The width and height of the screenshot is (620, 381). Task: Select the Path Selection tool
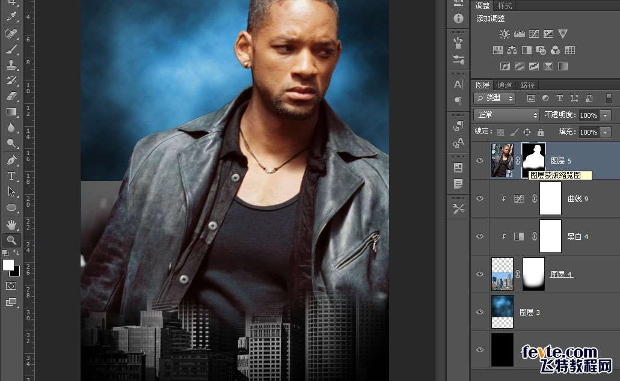[11, 192]
